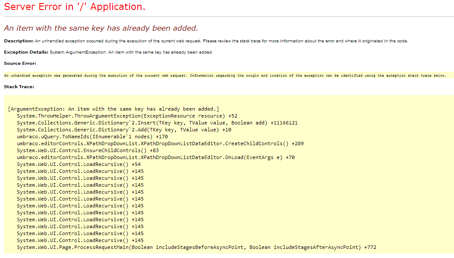Click the 'Stack Trace:' label
This screenshot has height=258, width=454.
[19, 87]
